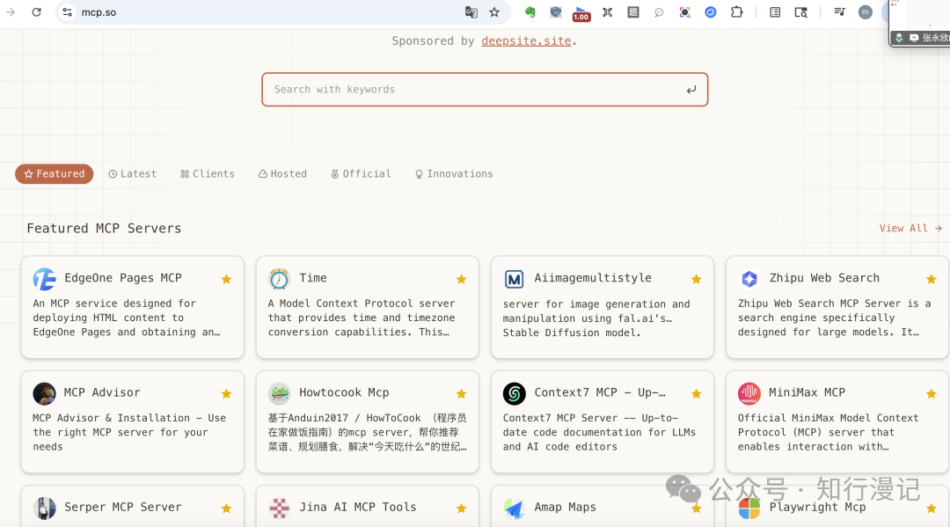Switch to the Clients tab

[208, 174]
